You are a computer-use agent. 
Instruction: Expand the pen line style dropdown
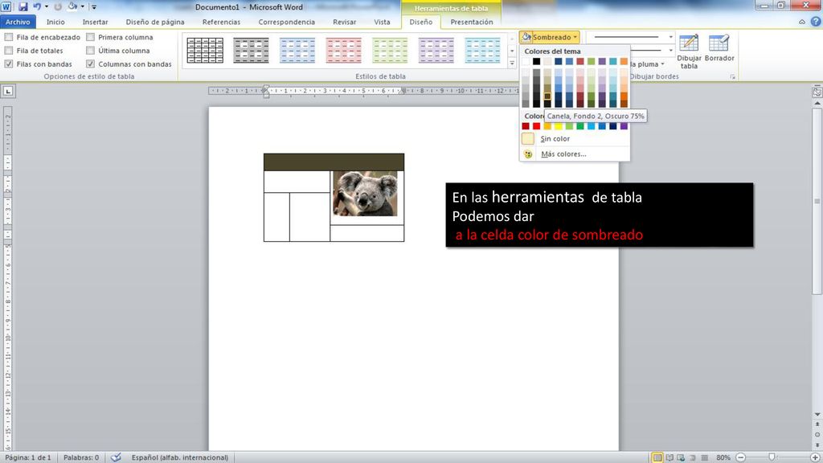[670, 37]
